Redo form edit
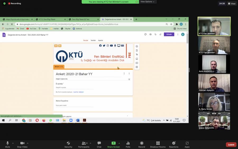 coord(161,34)
